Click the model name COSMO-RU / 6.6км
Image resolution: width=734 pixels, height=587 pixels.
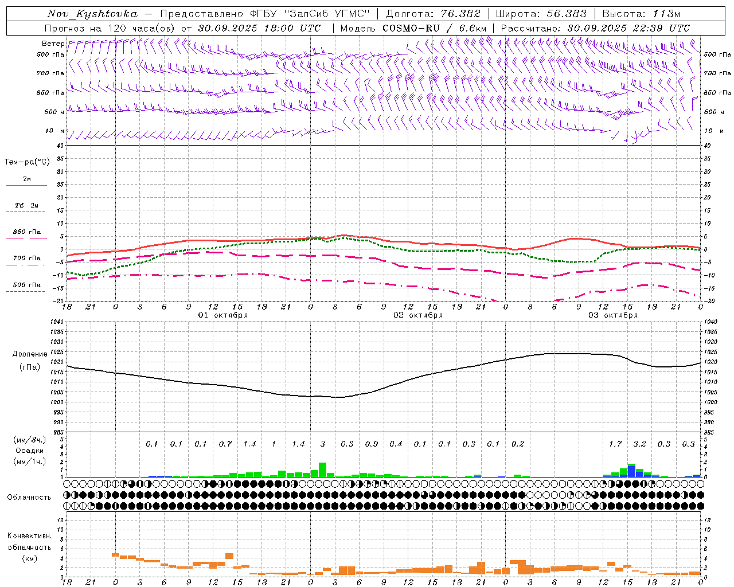(434, 28)
